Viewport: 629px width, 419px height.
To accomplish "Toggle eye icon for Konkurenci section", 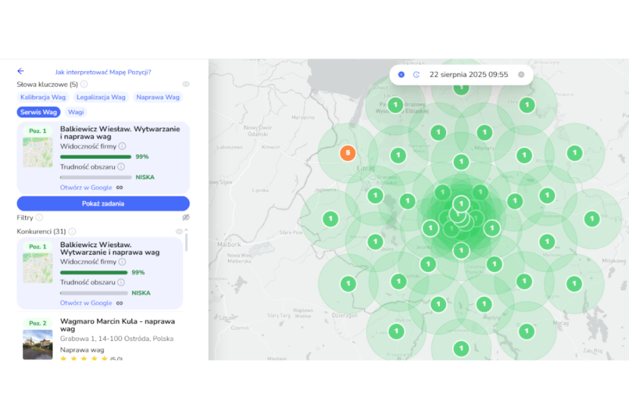I will click(179, 231).
